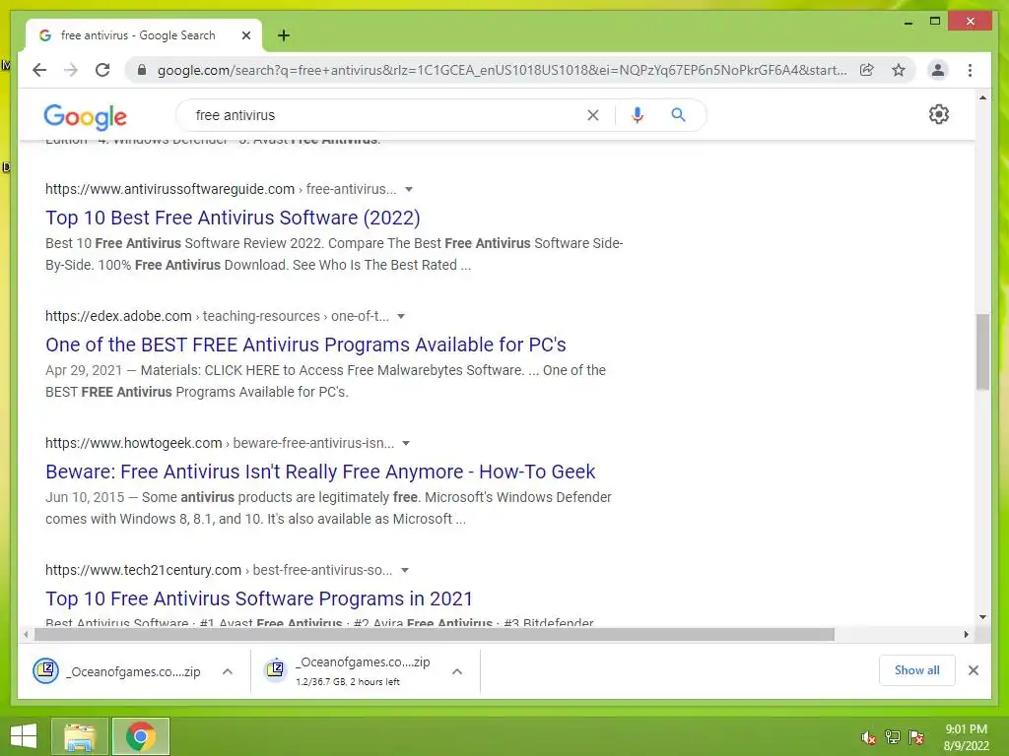Open Top 10 Best Free Antivirus Software (2022)
The height and width of the screenshot is (756, 1009).
233,218
